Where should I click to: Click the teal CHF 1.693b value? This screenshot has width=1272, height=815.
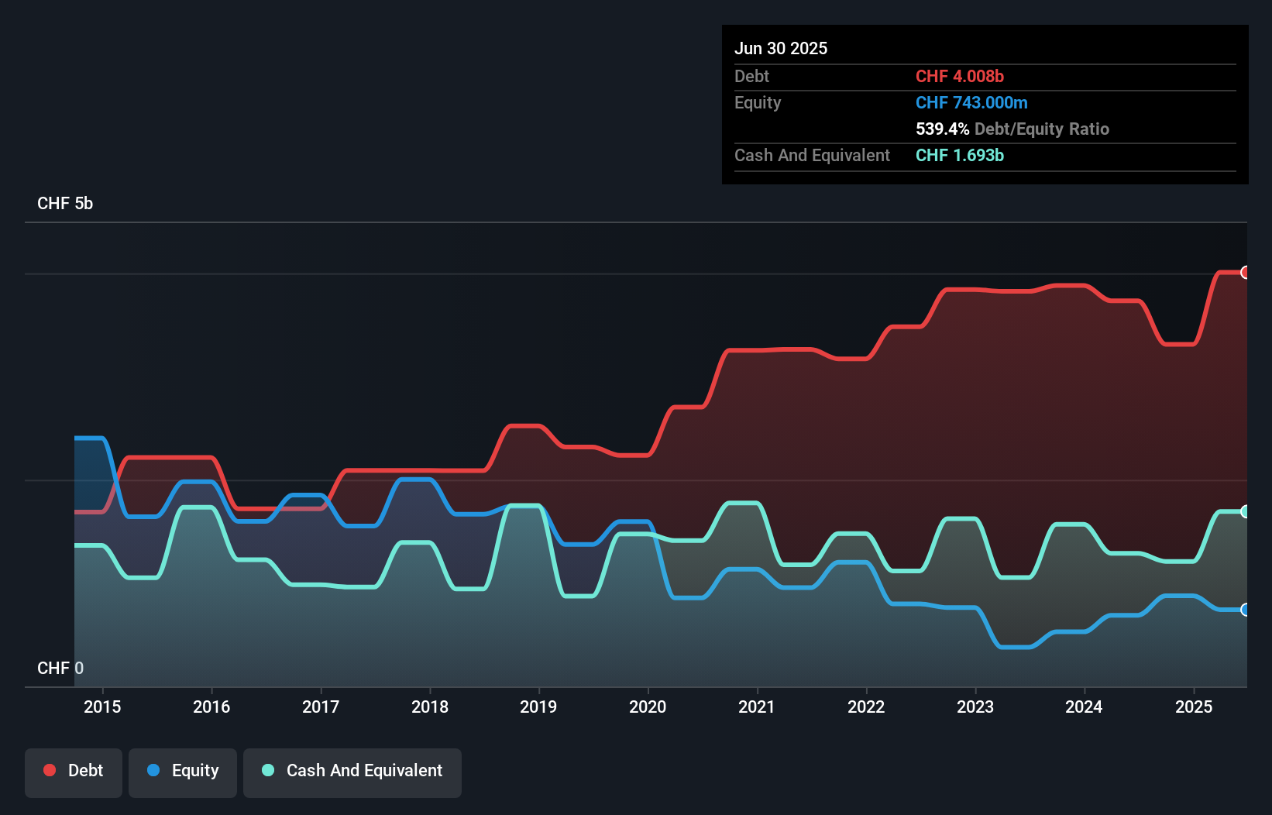[960, 155]
